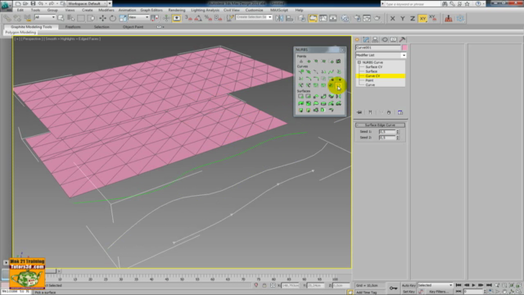Open the Create command panel tab
This screenshot has width=524, height=295.
(357, 39)
